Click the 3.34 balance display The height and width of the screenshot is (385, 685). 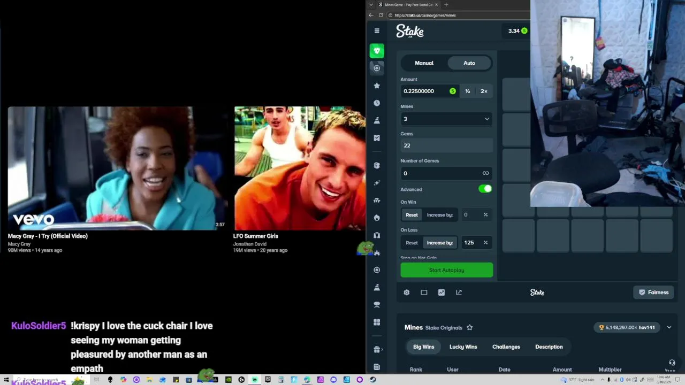(517, 31)
